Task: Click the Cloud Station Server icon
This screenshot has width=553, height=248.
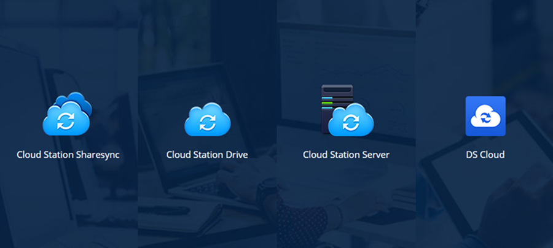Action: point(347,110)
